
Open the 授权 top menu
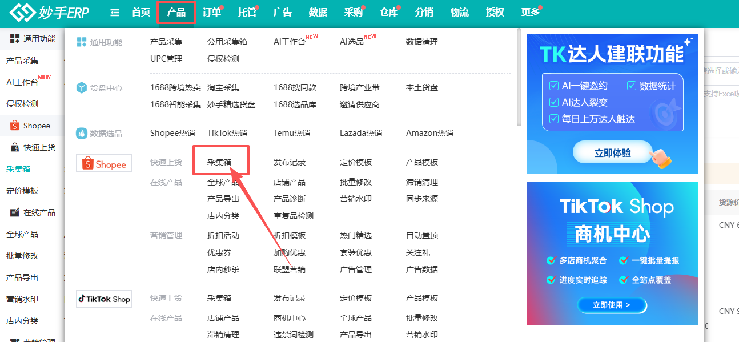495,13
